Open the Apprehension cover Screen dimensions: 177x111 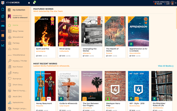click(x=138, y=31)
